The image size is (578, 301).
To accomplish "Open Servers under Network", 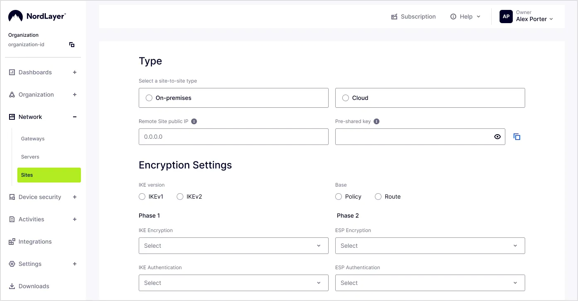I will point(30,157).
